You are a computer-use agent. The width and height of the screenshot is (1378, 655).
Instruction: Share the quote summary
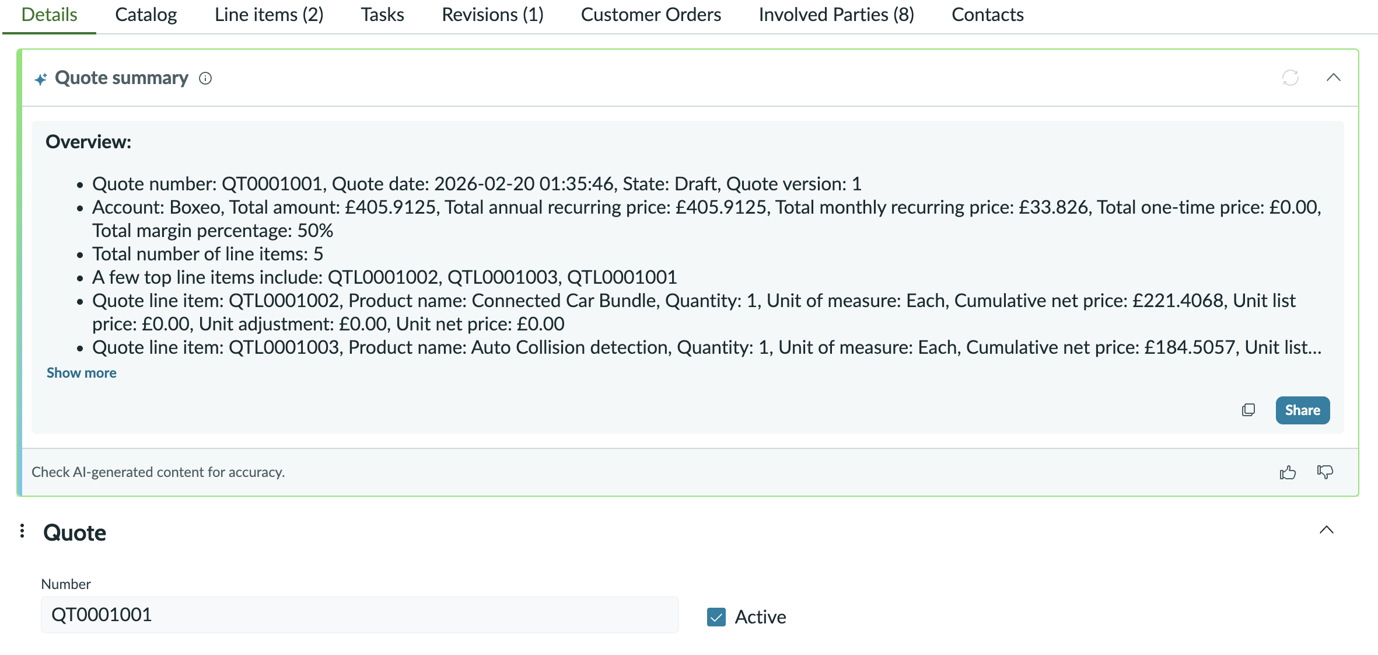click(x=1302, y=410)
